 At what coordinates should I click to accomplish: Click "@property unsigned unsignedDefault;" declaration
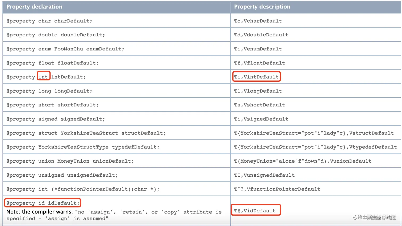tap(62, 175)
